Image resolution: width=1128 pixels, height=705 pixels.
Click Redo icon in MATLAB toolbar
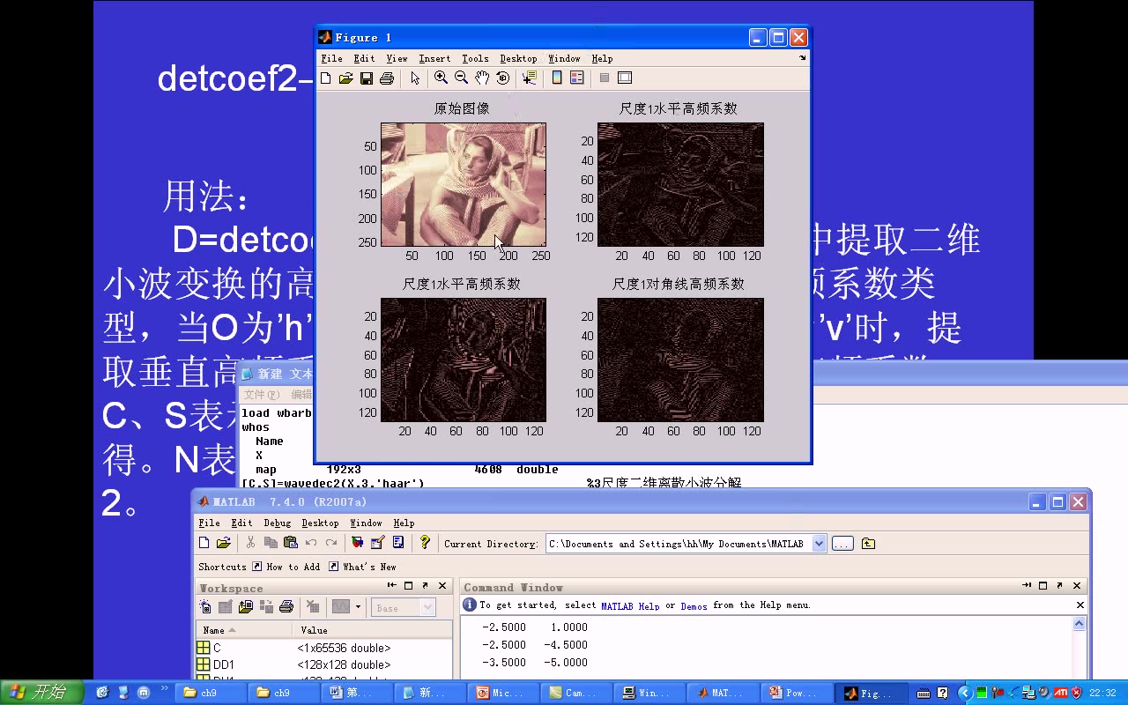point(331,543)
